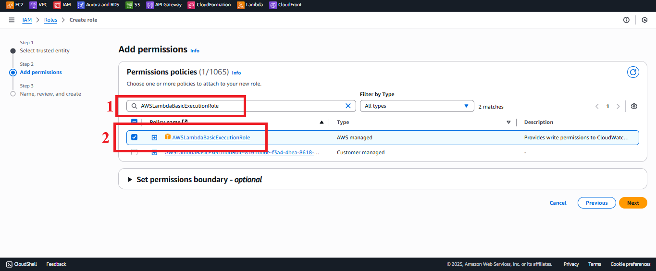This screenshot has width=656, height=271.
Task: Open table preferences gear icon
Action: click(634, 106)
